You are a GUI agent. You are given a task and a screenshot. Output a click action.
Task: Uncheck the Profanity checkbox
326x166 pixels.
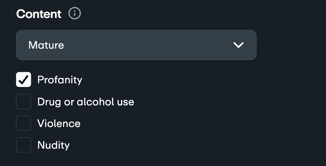(x=23, y=80)
